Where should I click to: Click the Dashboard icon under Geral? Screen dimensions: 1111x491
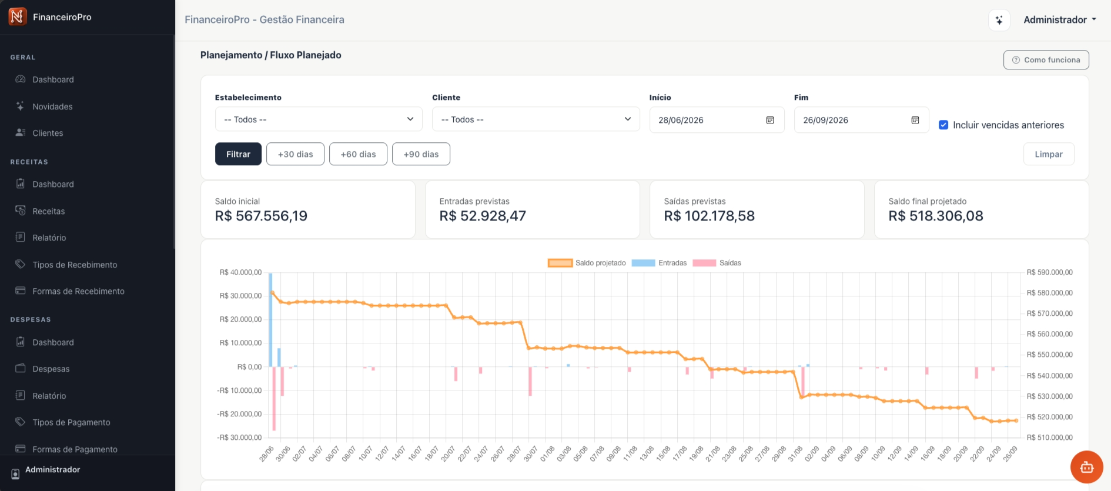(21, 79)
